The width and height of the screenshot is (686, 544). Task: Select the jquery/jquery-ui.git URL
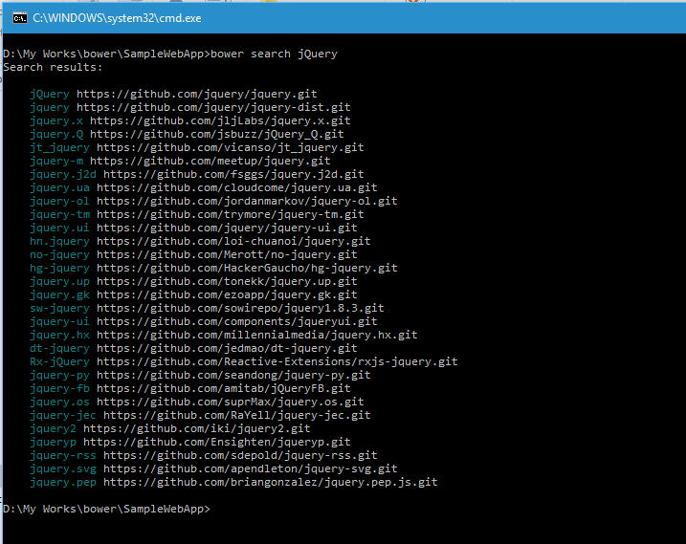(x=227, y=228)
